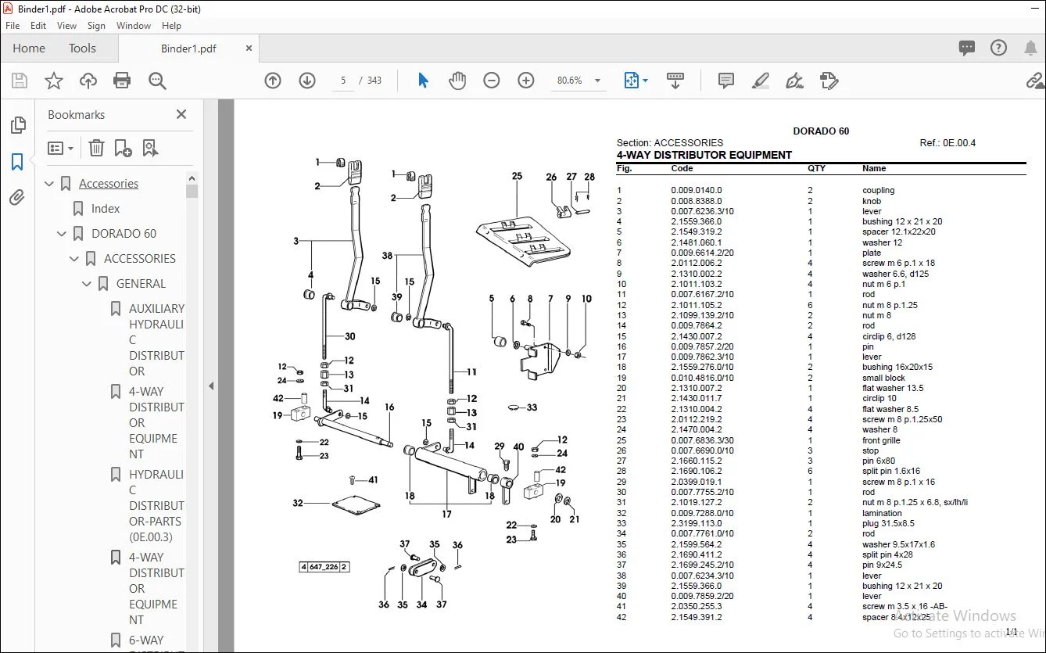Click the part name "front grille"
The height and width of the screenshot is (653, 1046).
click(x=881, y=440)
